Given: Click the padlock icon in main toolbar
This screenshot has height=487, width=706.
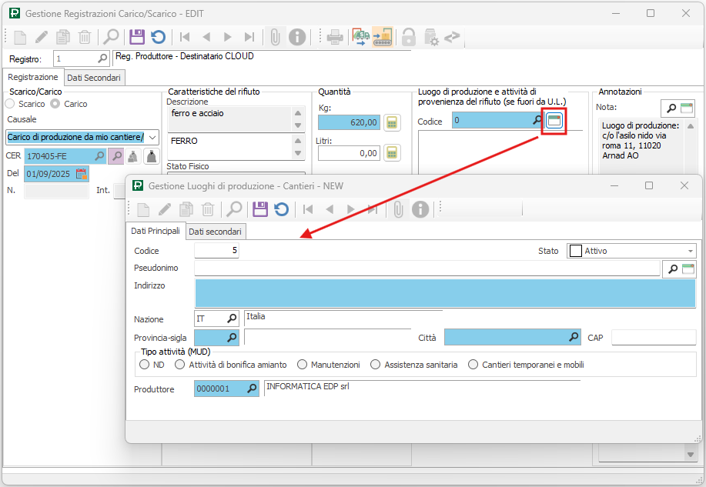Looking at the screenshot, I should tap(409, 37).
